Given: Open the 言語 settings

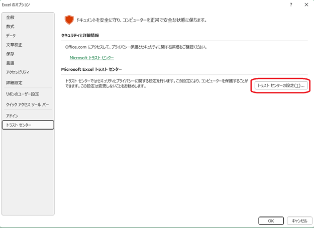Looking at the screenshot, I should [x=28, y=63].
